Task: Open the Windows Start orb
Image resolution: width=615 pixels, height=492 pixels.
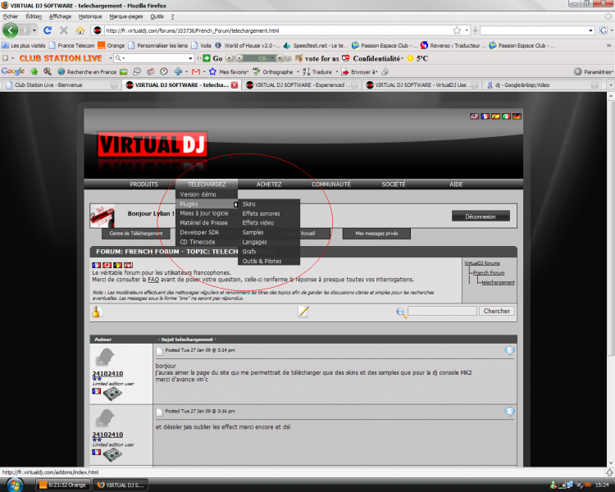Action: [15, 485]
